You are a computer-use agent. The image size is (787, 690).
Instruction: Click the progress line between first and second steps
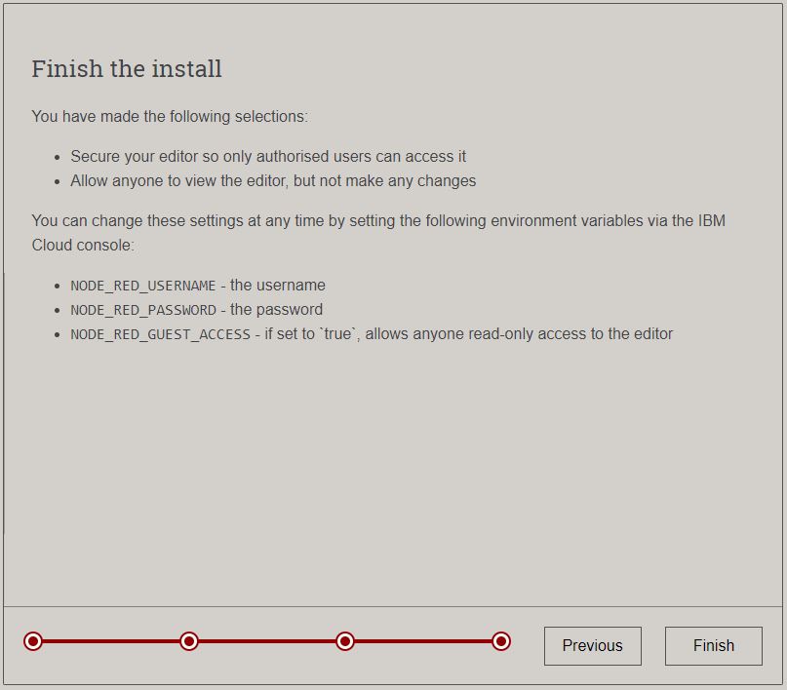click(x=111, y=641)
